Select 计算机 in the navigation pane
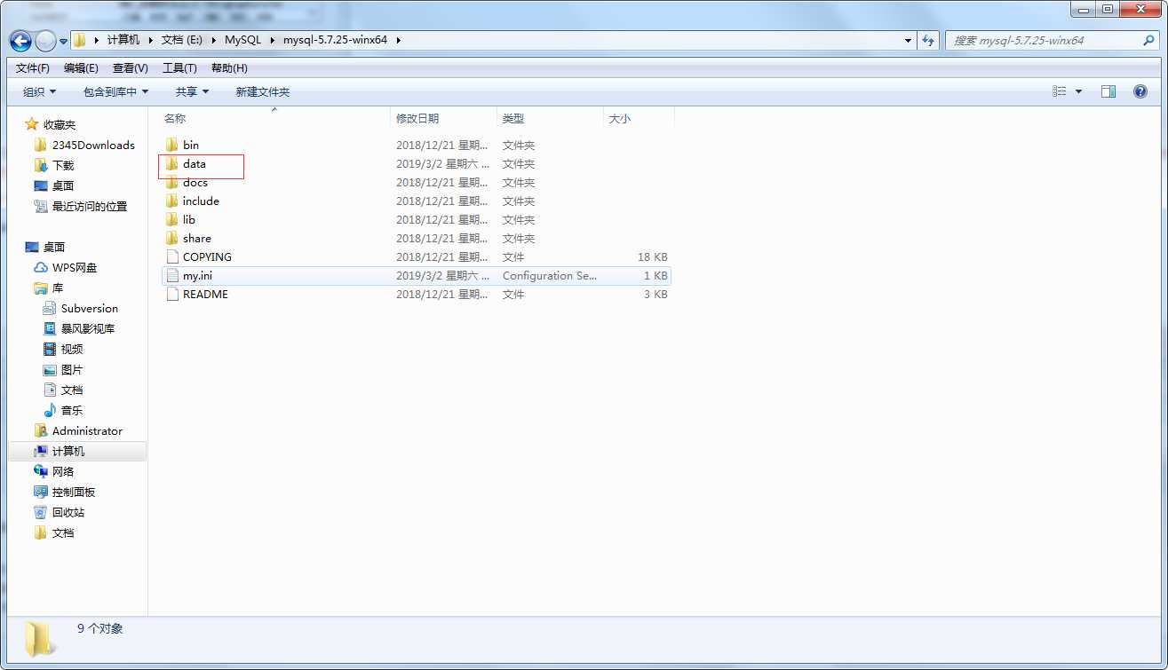Viewport: 1168px width, 670px height. [x=68, y=451]
